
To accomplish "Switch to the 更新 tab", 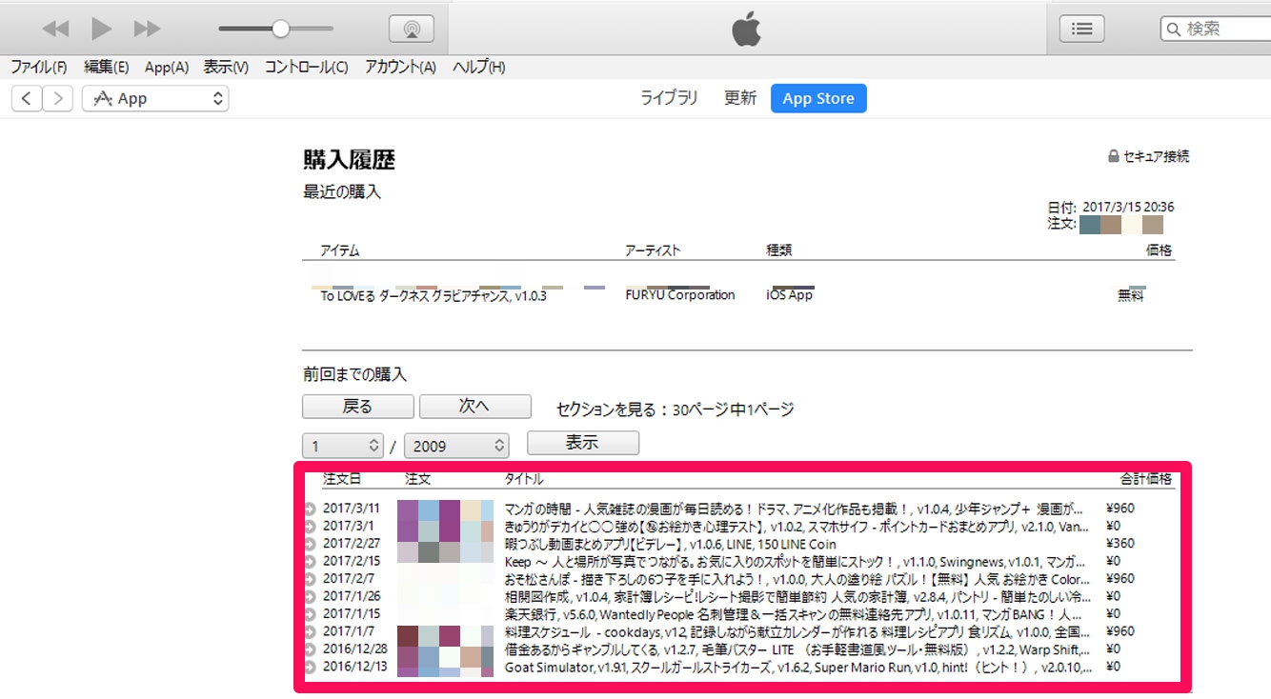I will point(740,98).
